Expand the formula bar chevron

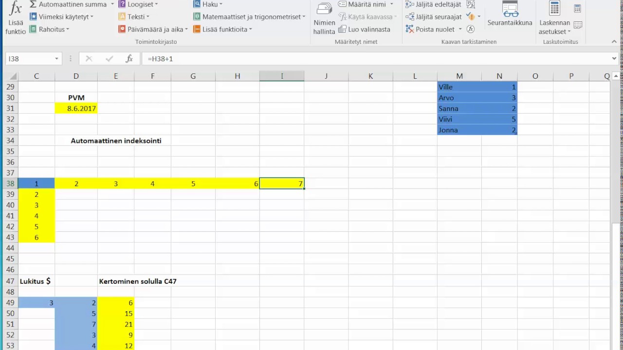[x=614, y=59]
